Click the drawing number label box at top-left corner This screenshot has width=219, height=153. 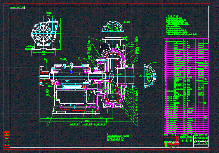pos(17,7)
